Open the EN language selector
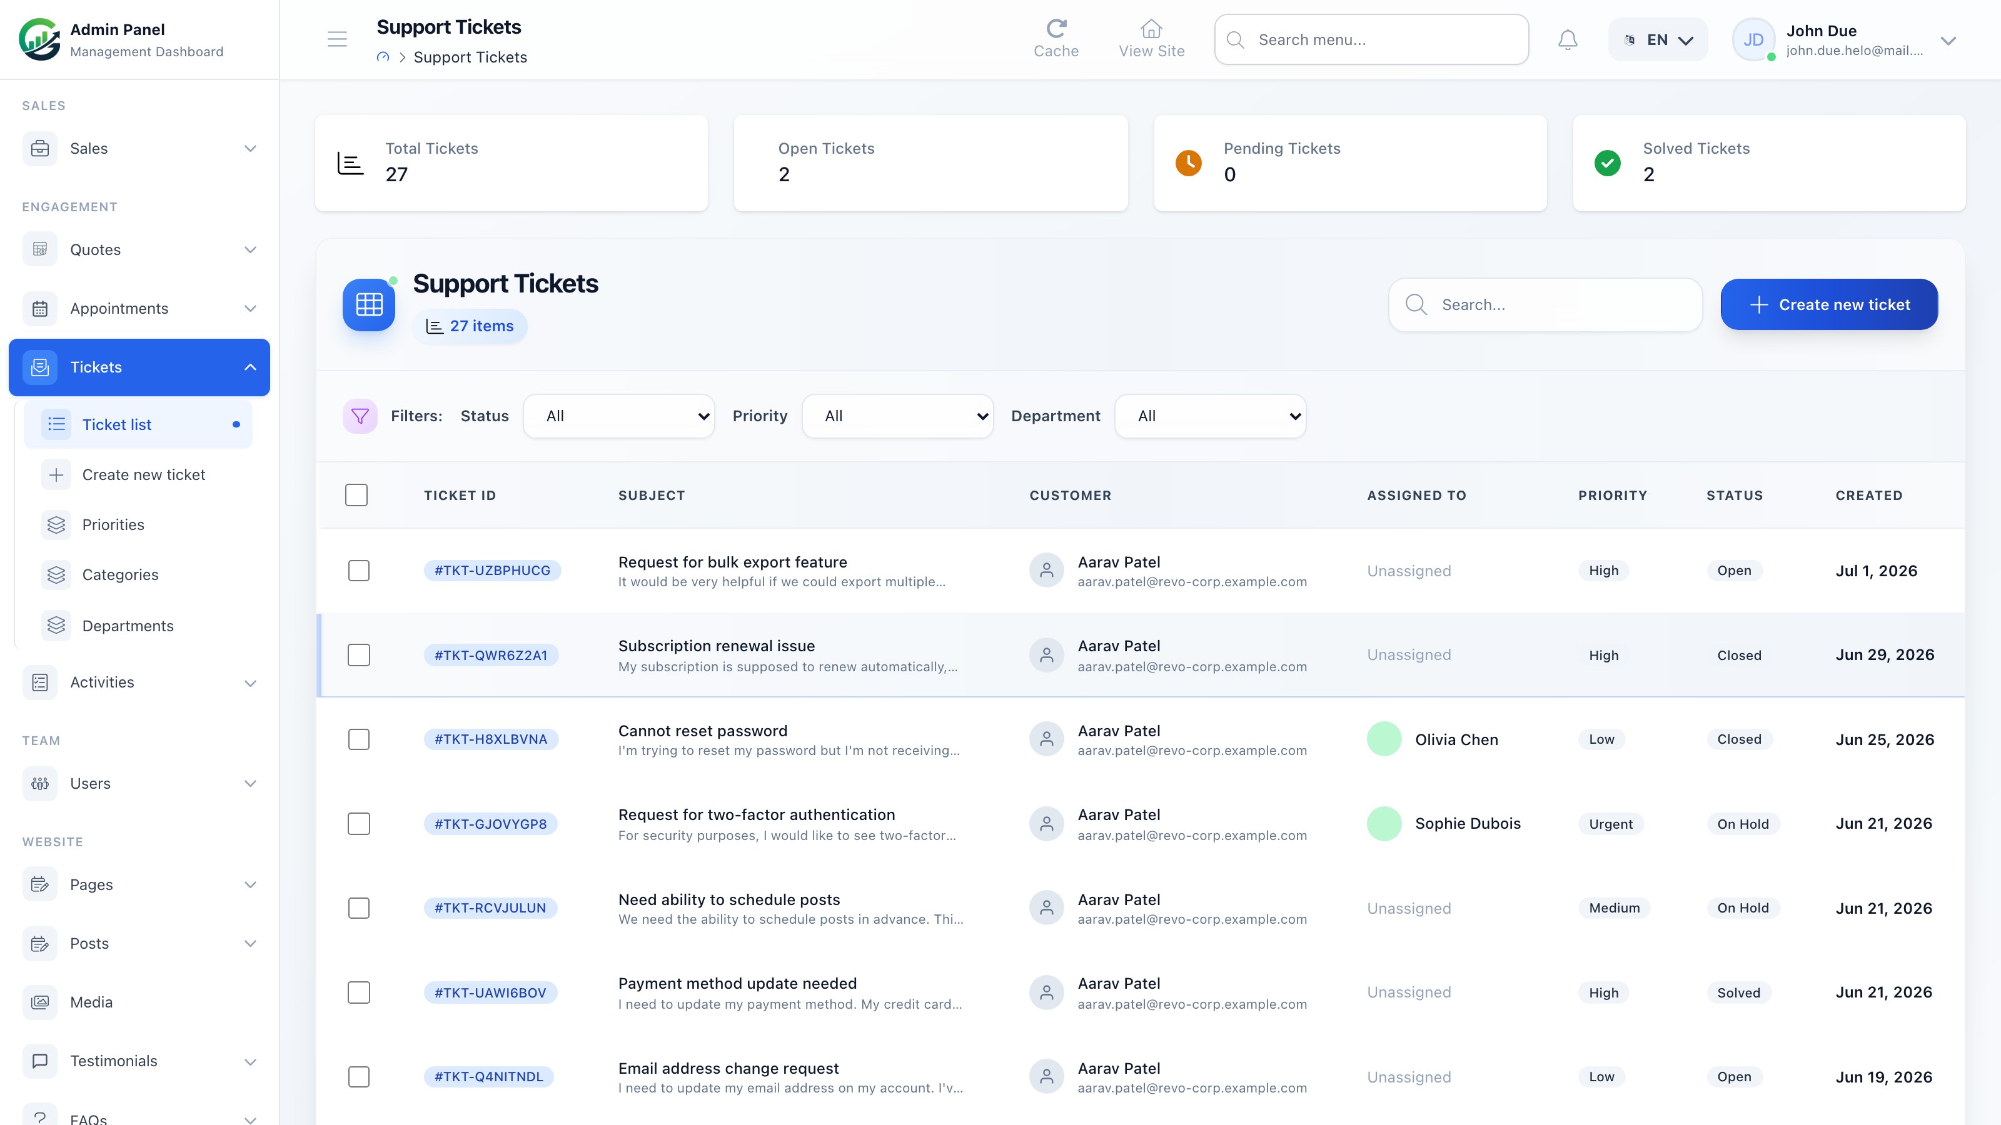 tap(1658, 39)
